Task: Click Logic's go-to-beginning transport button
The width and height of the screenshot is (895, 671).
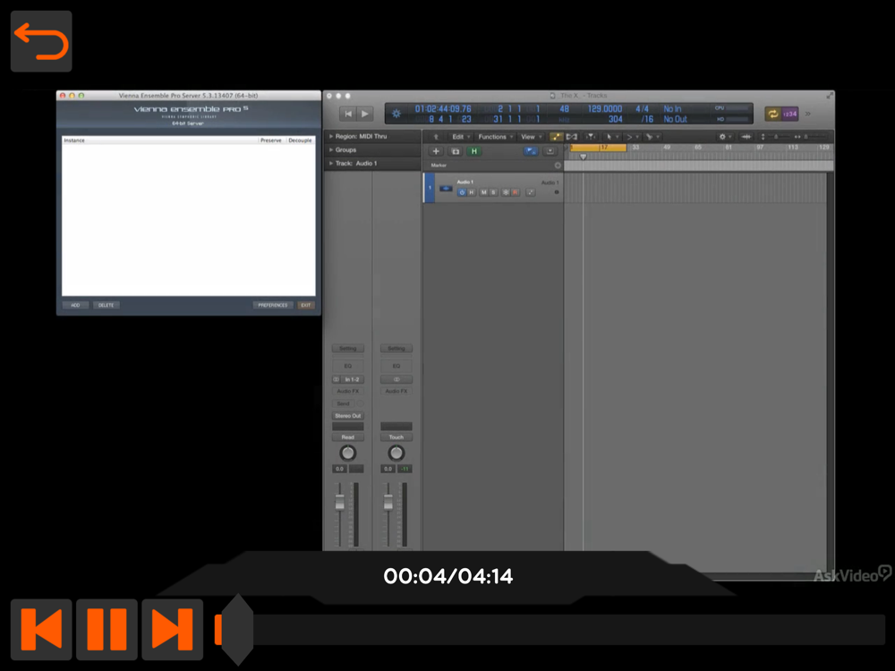Action: tap(347, 115)
